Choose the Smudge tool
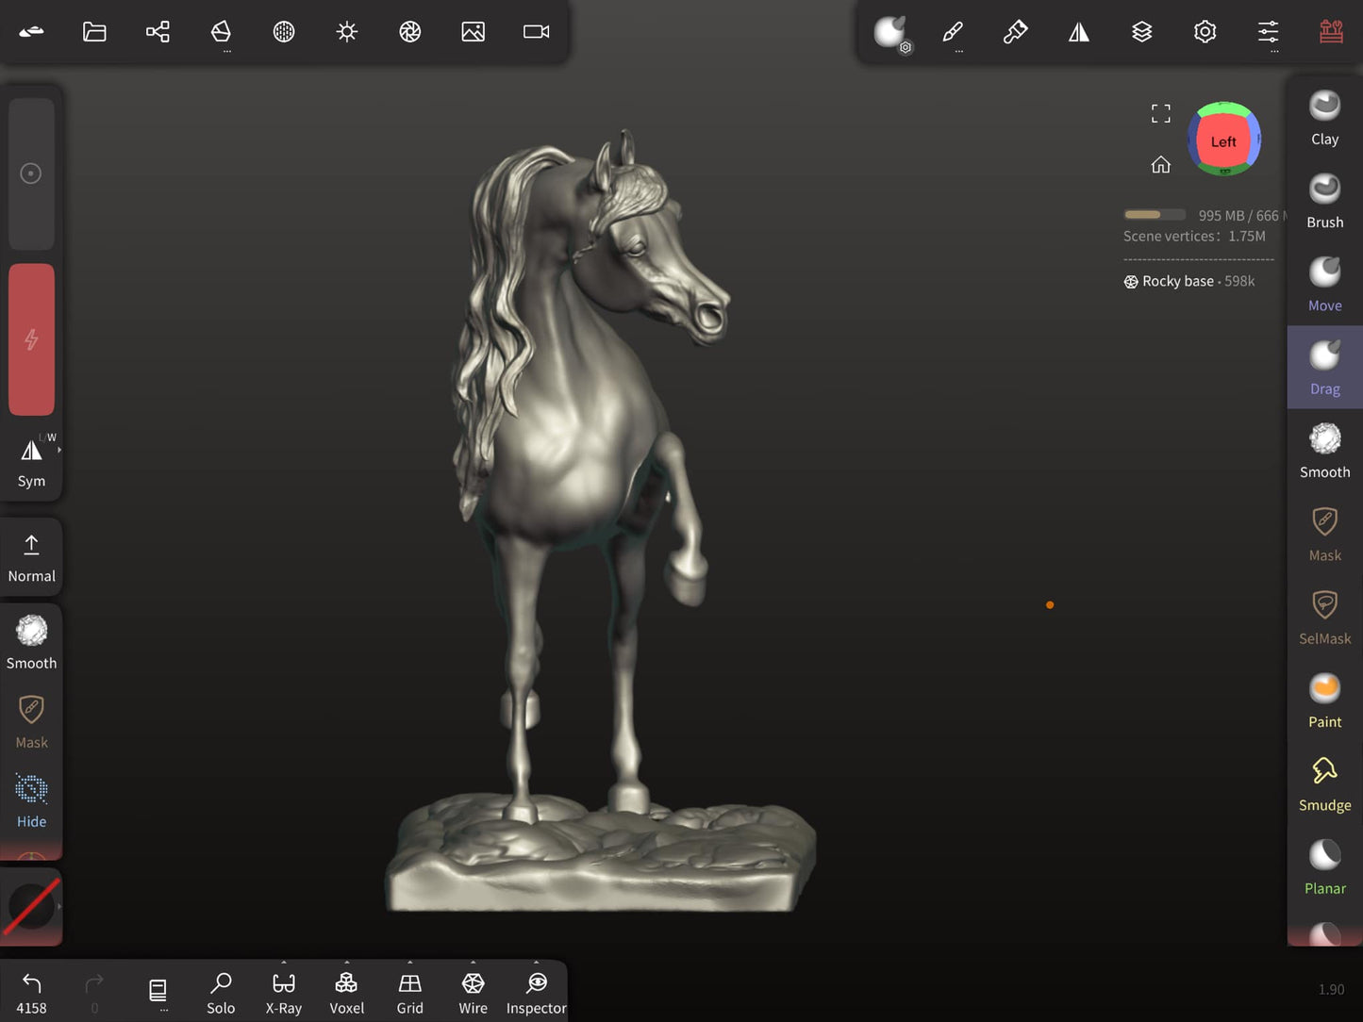1363x1022 pixels. pos(1324,784)
